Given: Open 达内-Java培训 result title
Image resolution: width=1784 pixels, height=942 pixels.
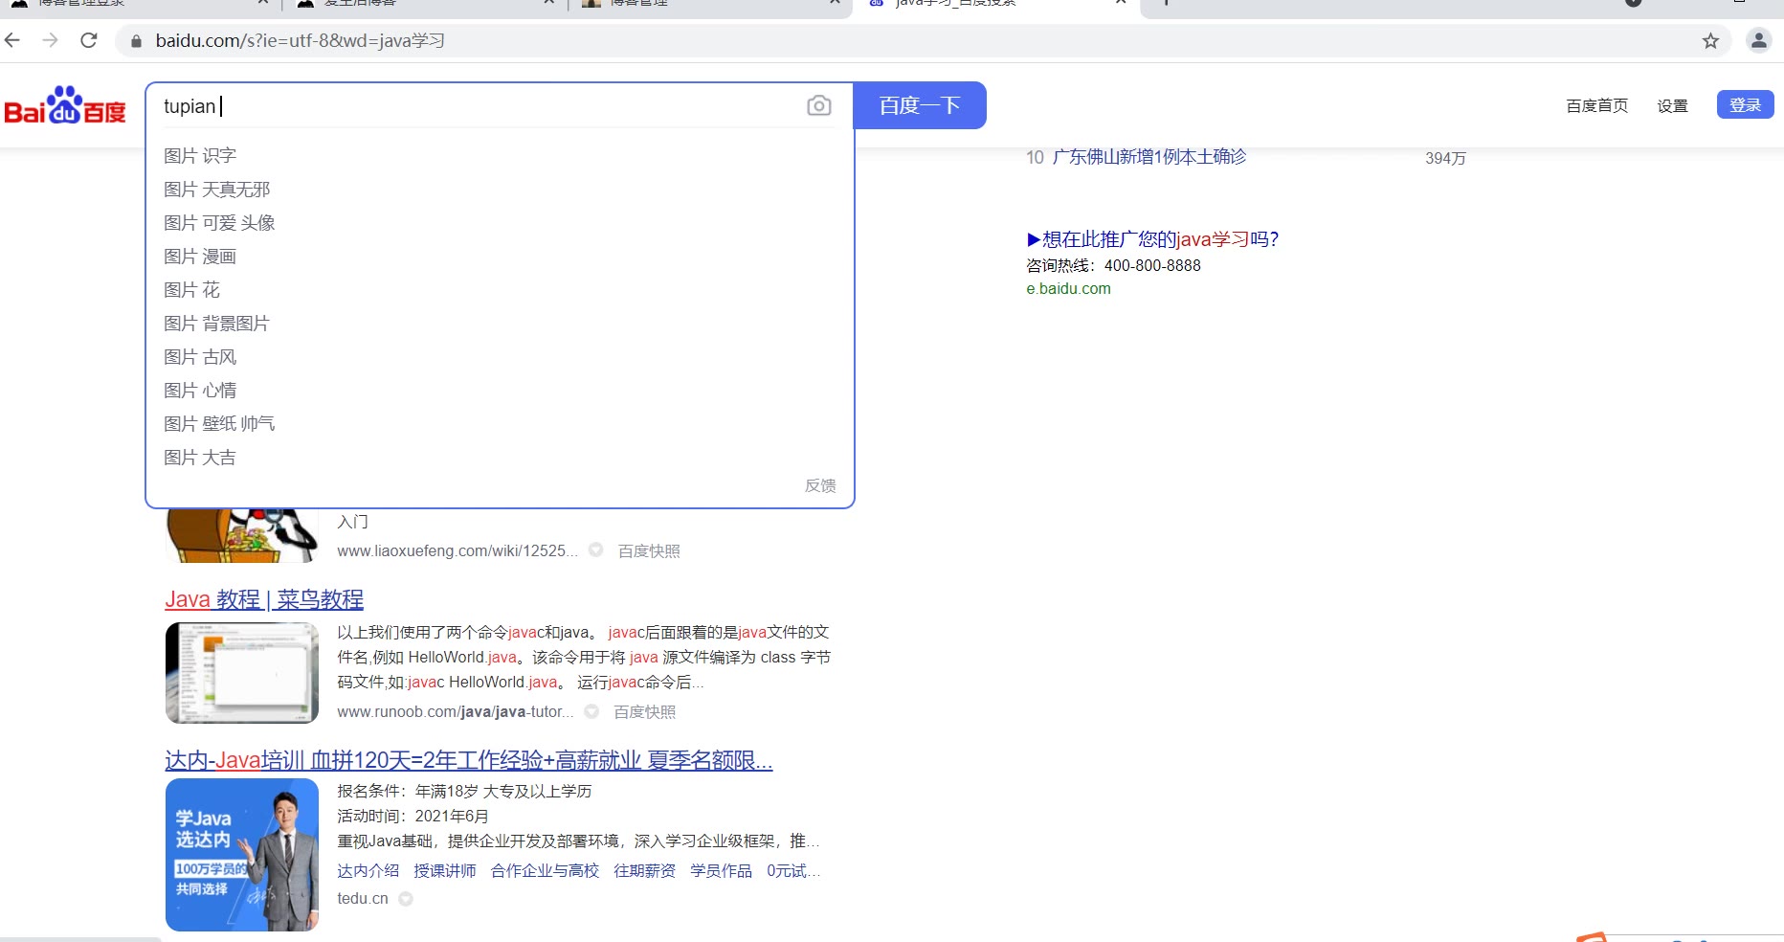Looking at the screenshot, I should (x=469, y=760).
